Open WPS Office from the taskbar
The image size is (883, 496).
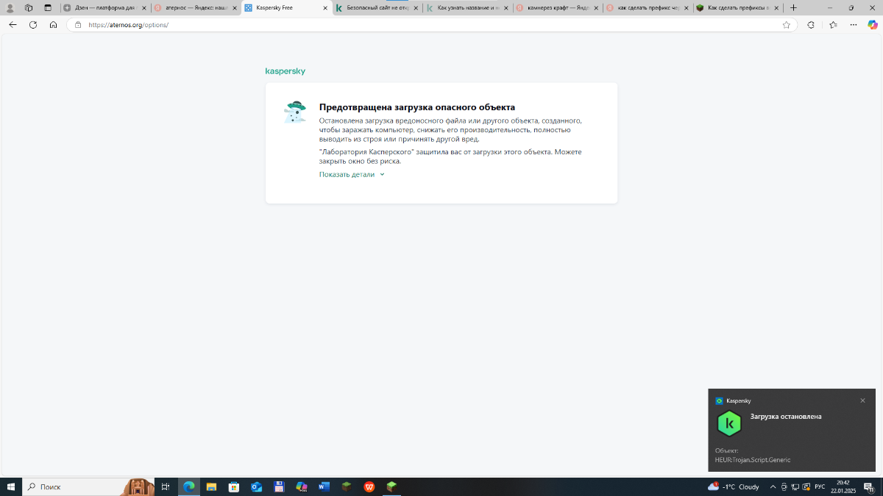tap(369, 486)
